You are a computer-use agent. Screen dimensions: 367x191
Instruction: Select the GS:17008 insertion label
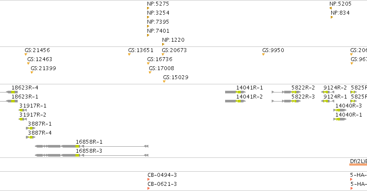(161, 68)
